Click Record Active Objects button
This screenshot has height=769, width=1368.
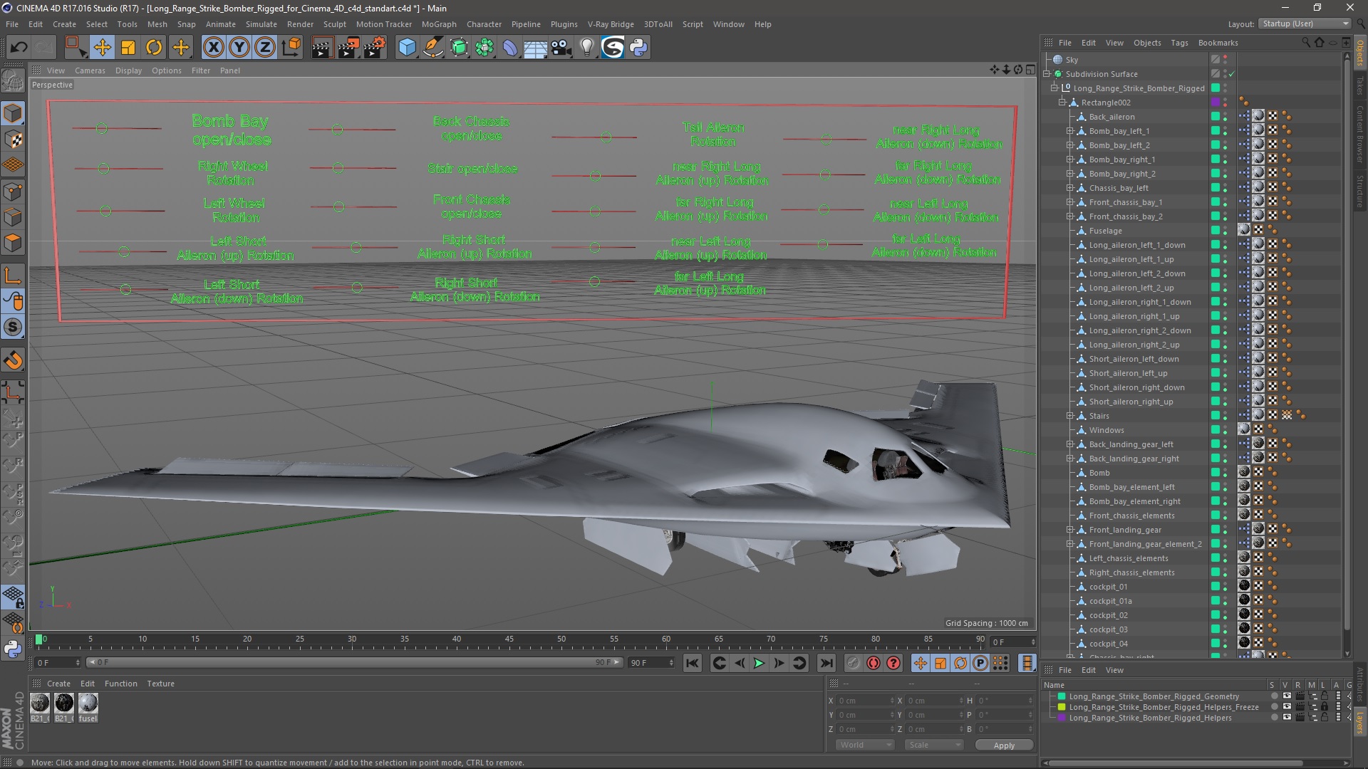coord(854,663)
